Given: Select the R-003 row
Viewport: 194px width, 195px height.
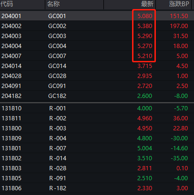Looking at the screenshot, I should pos(97,128).
